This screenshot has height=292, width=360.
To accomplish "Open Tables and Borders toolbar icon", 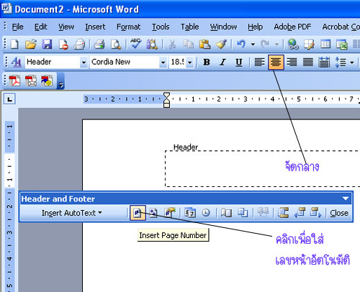I will [x=309, y=45].
